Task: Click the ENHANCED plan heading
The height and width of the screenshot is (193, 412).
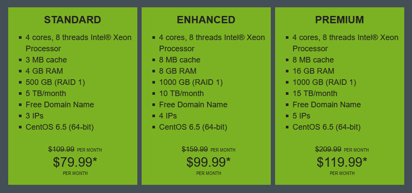Action: tap(206, 20)
